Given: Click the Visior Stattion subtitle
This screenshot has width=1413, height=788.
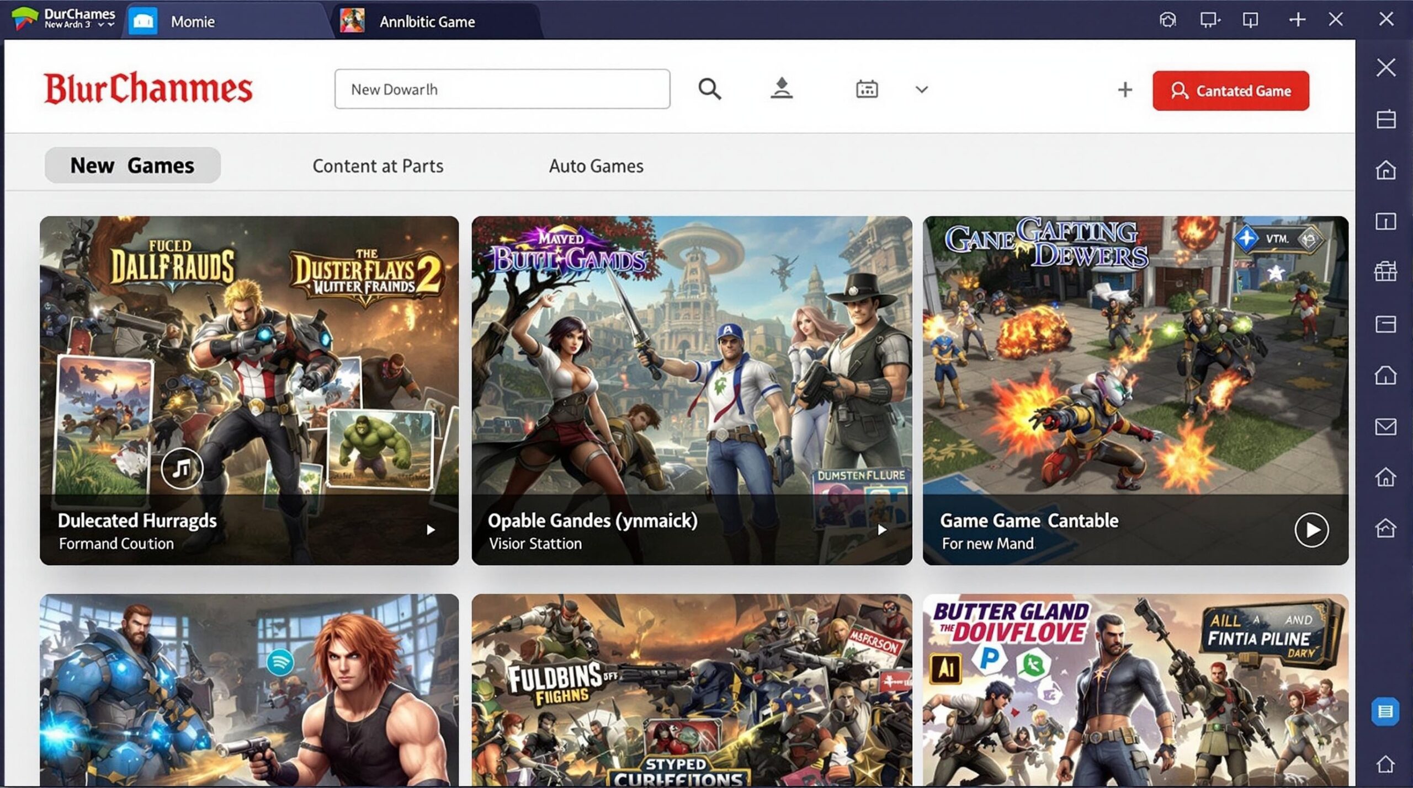Looking at the screenshot, I should point(535,544).
